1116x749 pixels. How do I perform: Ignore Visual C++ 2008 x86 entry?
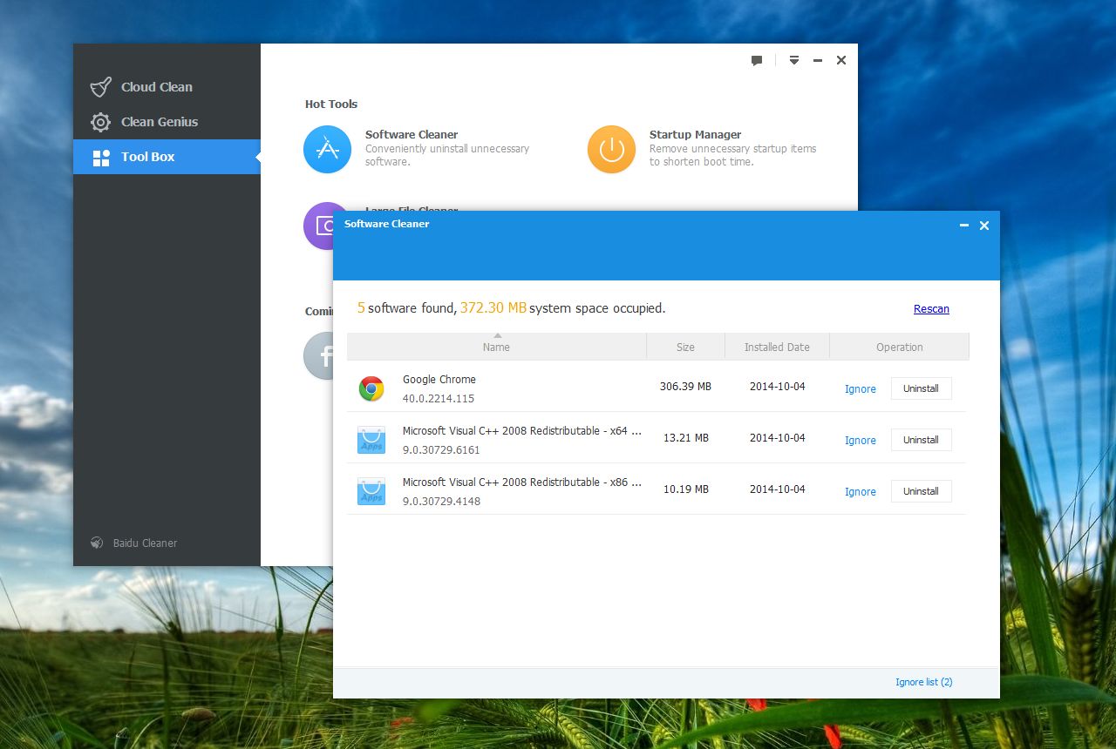(x=861, y=492)
